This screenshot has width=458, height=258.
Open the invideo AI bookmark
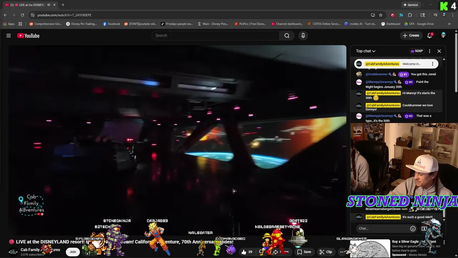point(360,24)
